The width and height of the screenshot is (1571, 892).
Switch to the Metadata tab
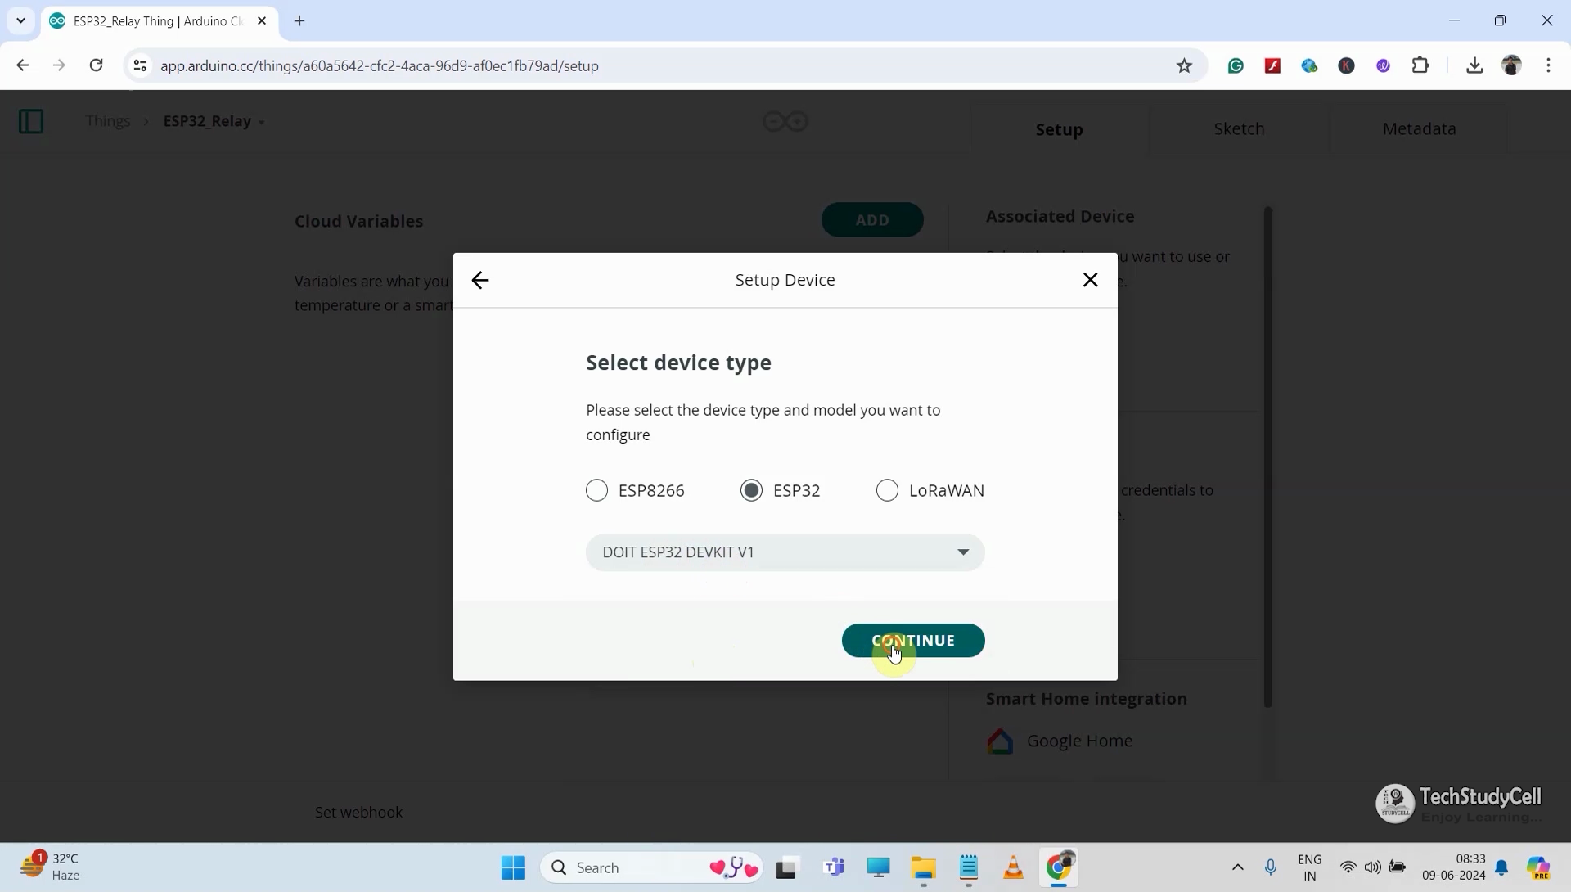(x=1420, y=128)
